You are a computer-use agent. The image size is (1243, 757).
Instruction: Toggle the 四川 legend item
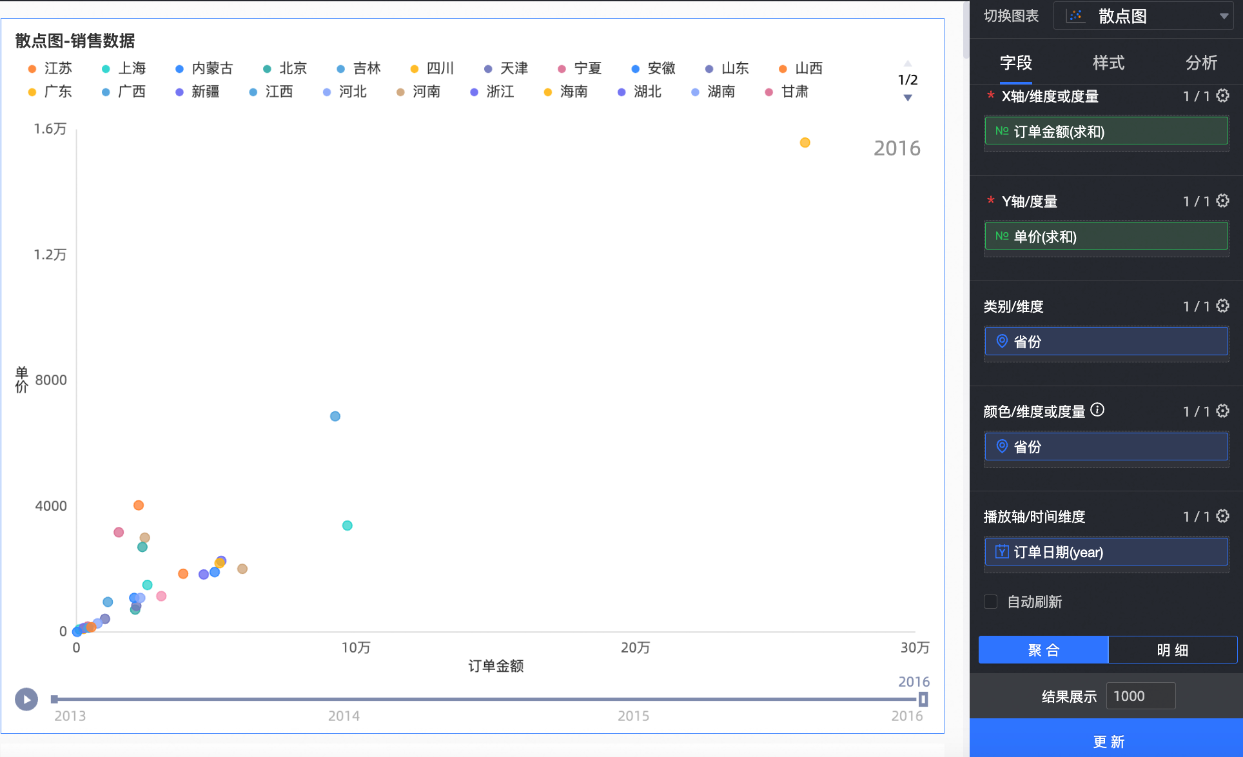click(432, 68)
